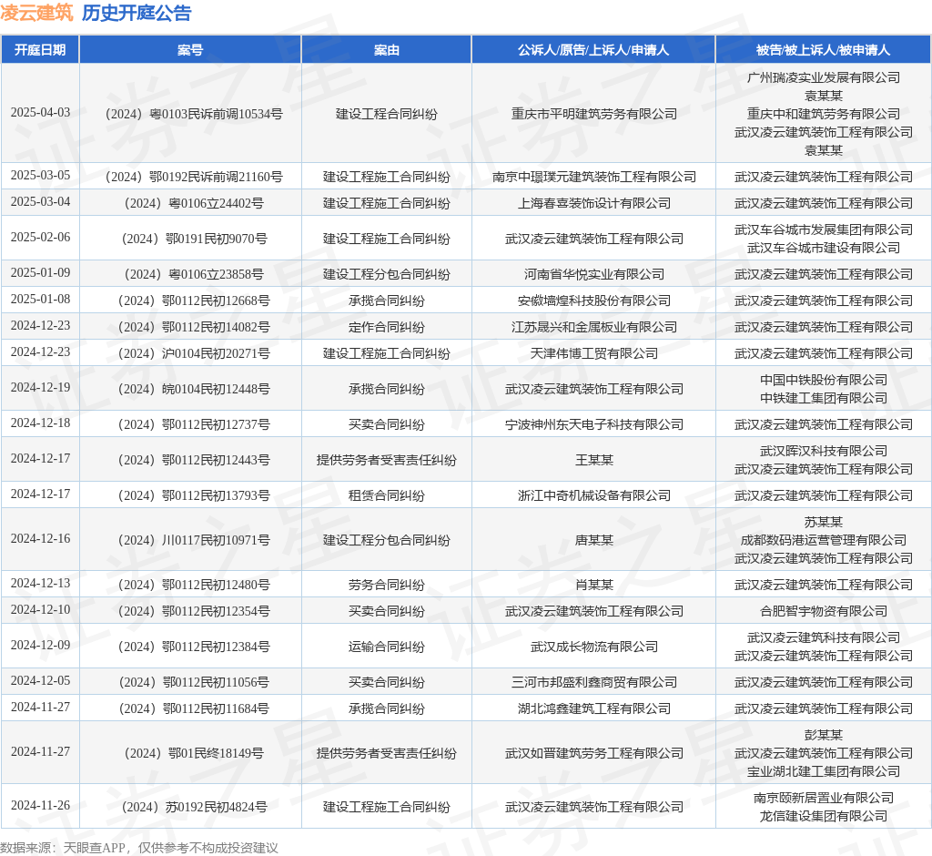Select the 案由 column header
The width and height of the screenshot is (932, 856).
pos(386,50)
